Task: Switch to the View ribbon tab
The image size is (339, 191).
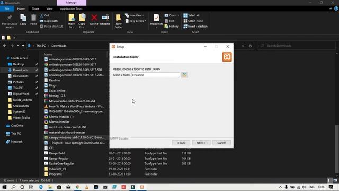Action: coord(49,8)
